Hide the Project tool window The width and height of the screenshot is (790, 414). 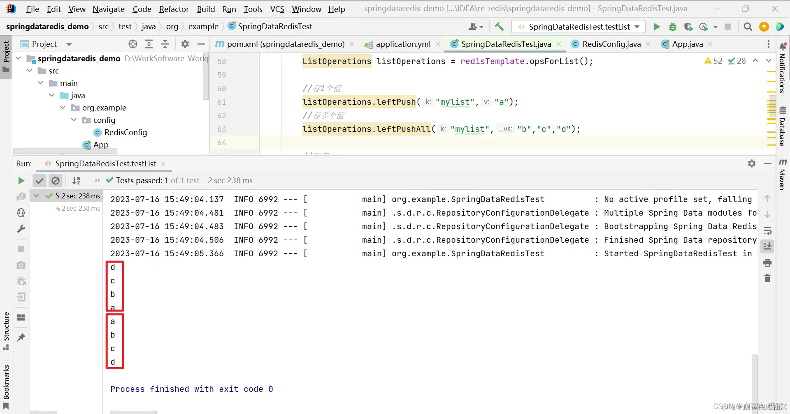click(201, 44)
